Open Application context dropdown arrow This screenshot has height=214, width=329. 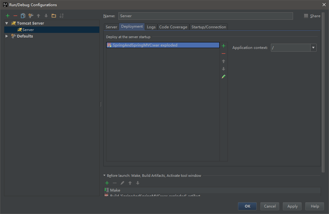pyautogui.click(x=313, y=48)
